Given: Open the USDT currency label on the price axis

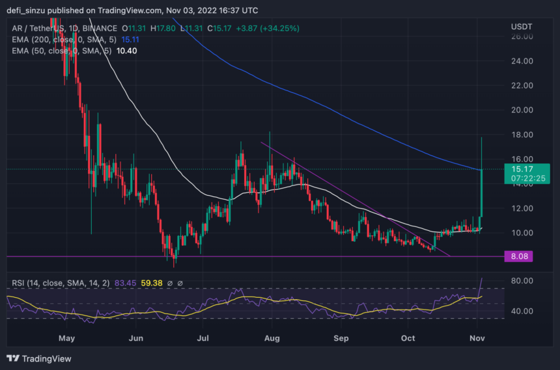Looking at the screenshot, I should (523, 25).
